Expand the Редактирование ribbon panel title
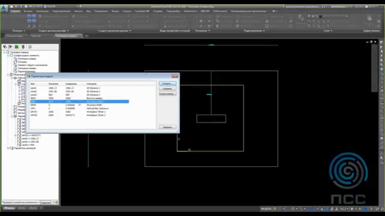Screen dimensions: 385x216 tap(254, 31)
